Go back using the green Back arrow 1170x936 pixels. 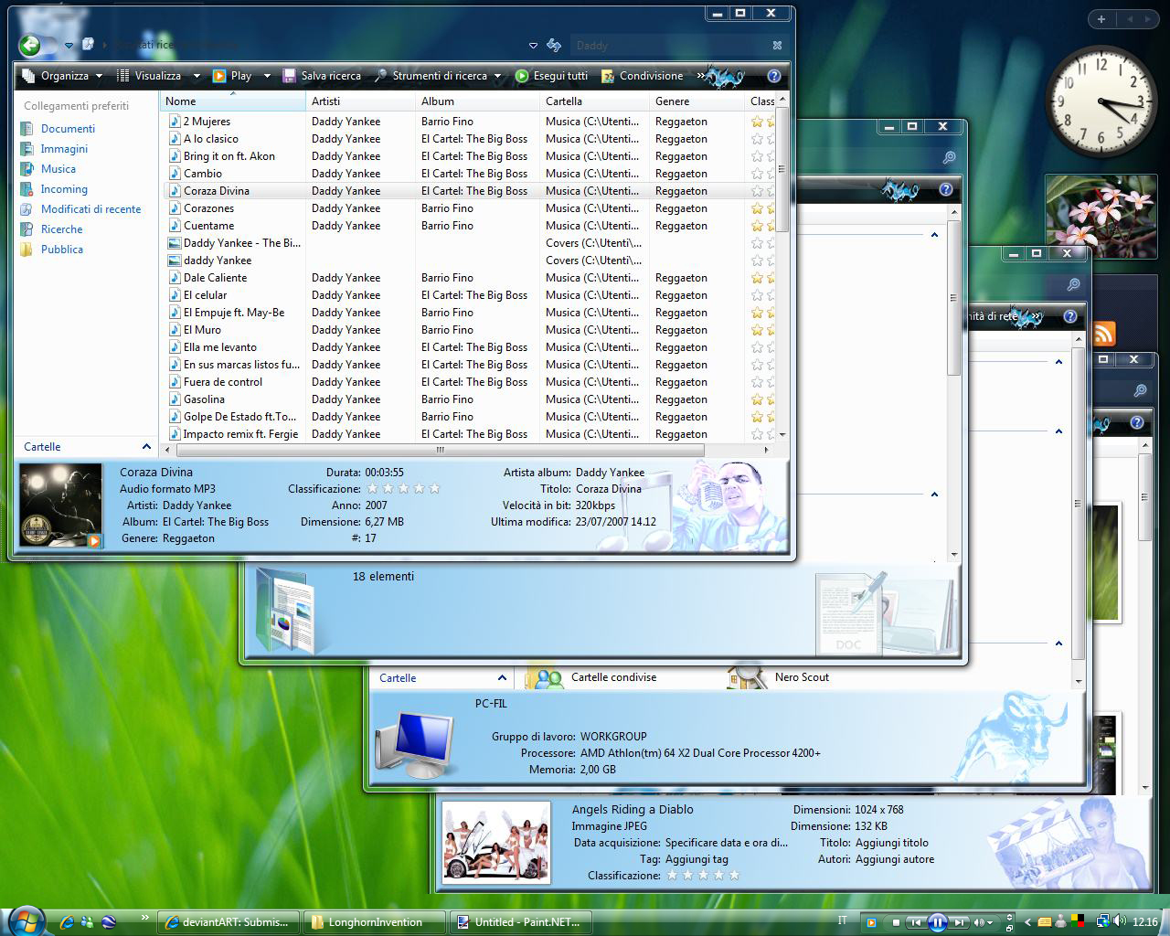(30, 44)
